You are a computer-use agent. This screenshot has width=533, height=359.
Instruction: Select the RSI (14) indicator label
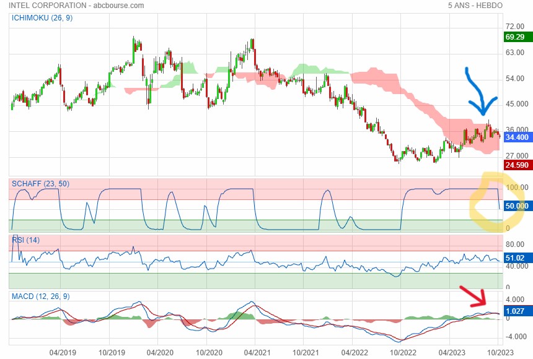25,240
